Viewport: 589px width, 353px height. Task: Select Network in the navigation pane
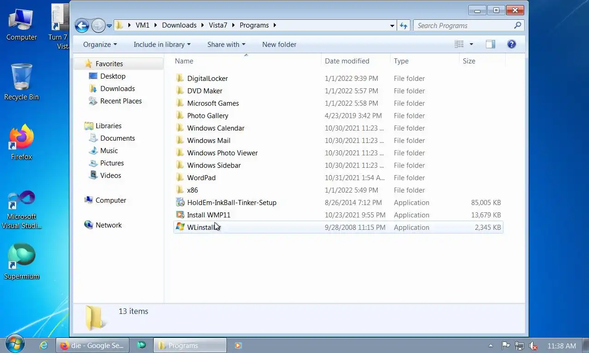tap(109, 225)
